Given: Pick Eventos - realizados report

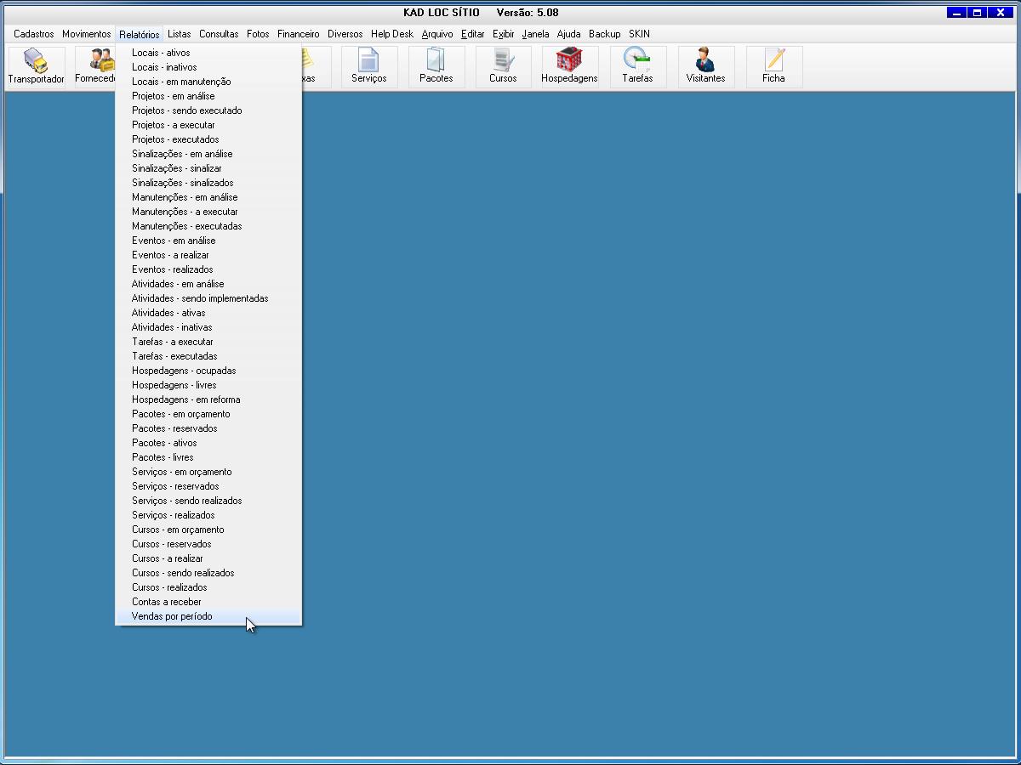Looking at the screenshot, I should pos(208,269).
